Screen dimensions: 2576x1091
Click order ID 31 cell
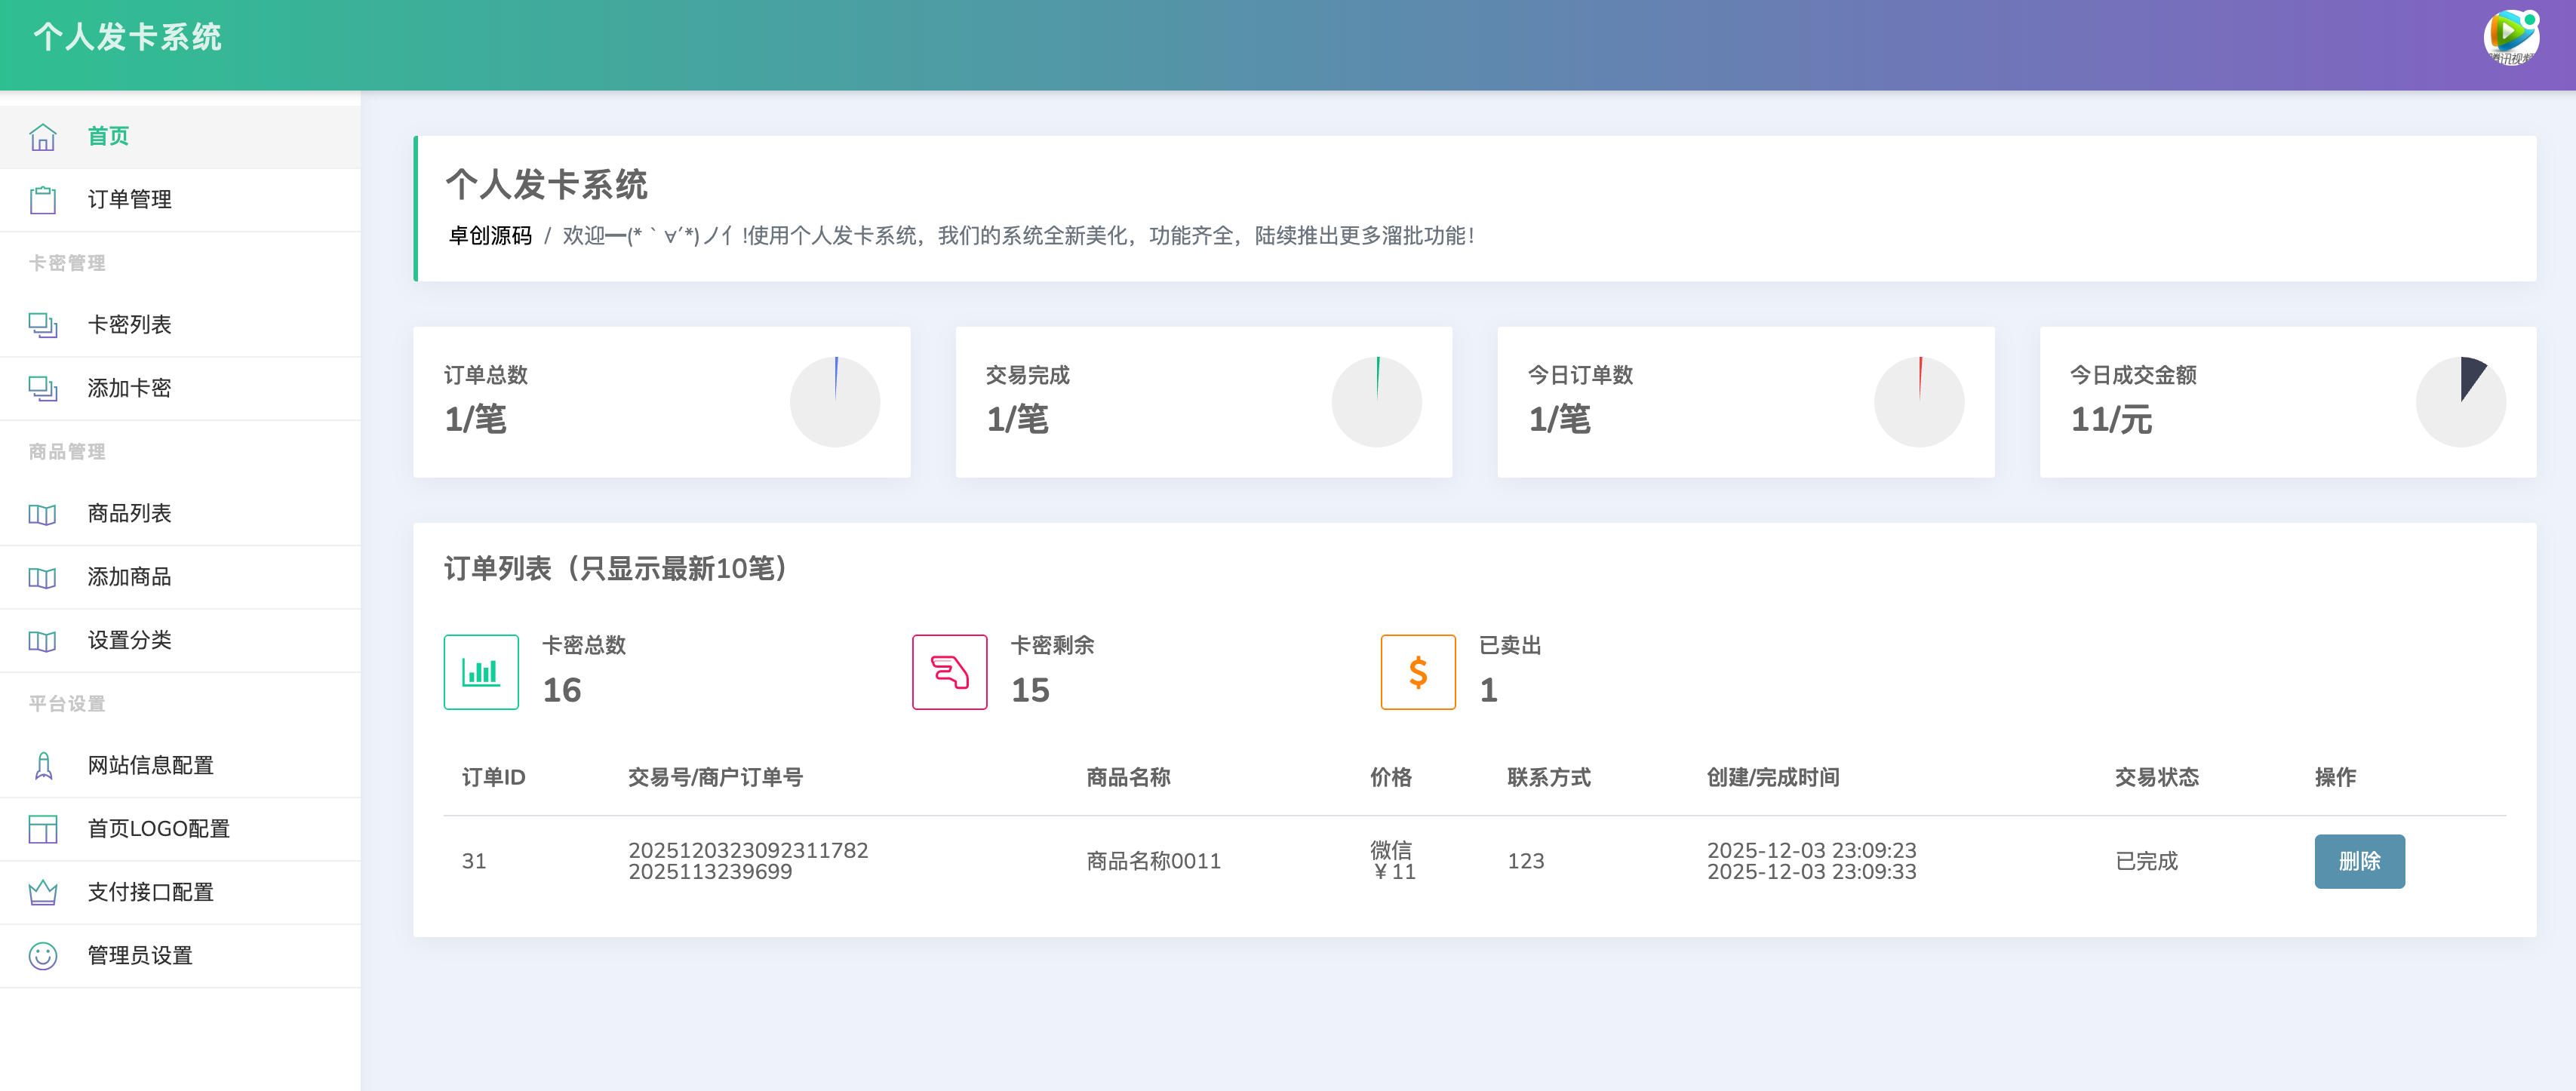pos(474,861)
